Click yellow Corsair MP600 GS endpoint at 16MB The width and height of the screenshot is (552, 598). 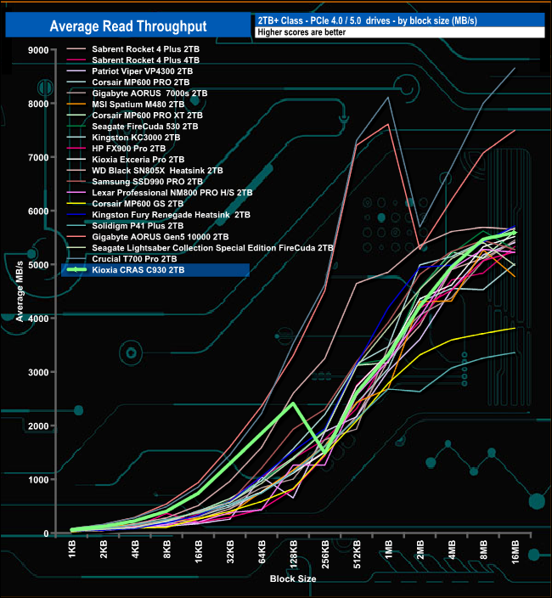515,328
